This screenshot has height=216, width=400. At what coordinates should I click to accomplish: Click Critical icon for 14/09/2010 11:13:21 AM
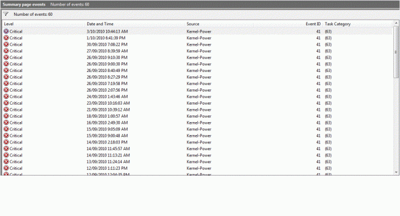[6, 155]
